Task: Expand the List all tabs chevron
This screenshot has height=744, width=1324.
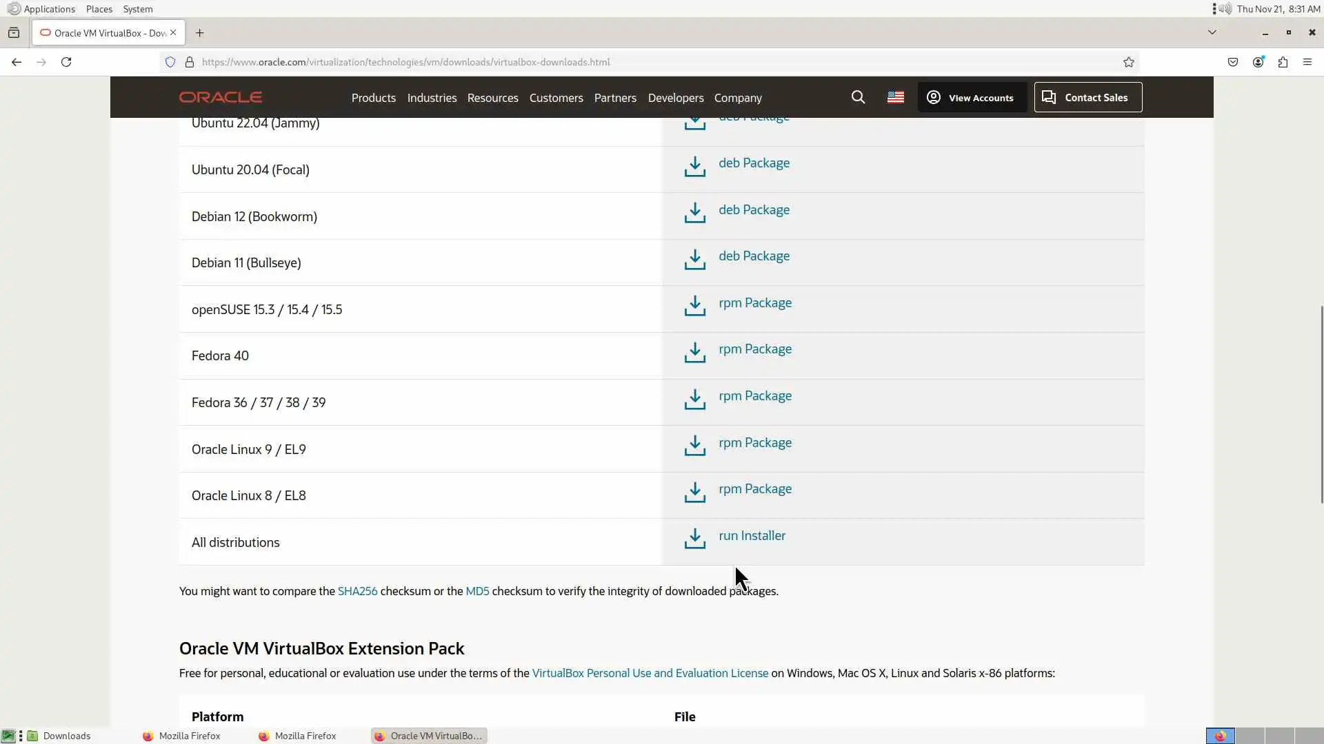Action: pos(1212,32)
